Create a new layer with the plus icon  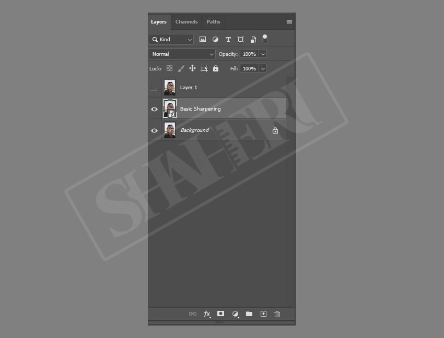pyautogui.click(x=263, y=313)
